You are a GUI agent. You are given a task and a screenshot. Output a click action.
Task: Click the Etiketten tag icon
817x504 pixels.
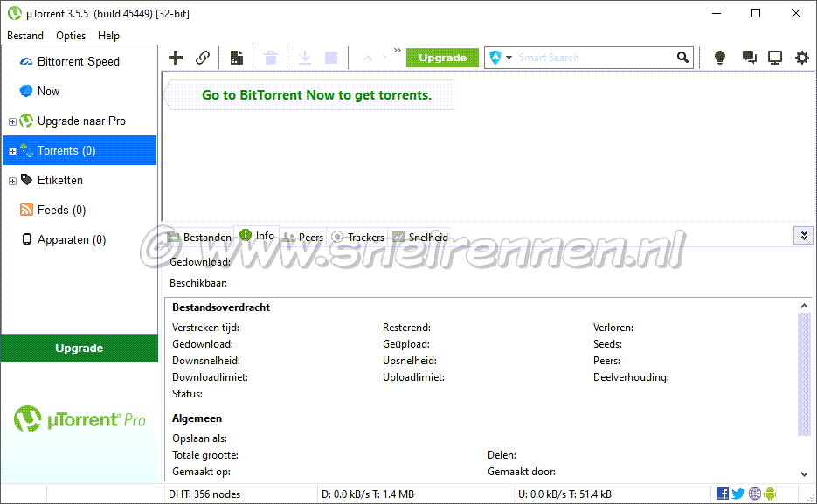(x=26, y=180)
